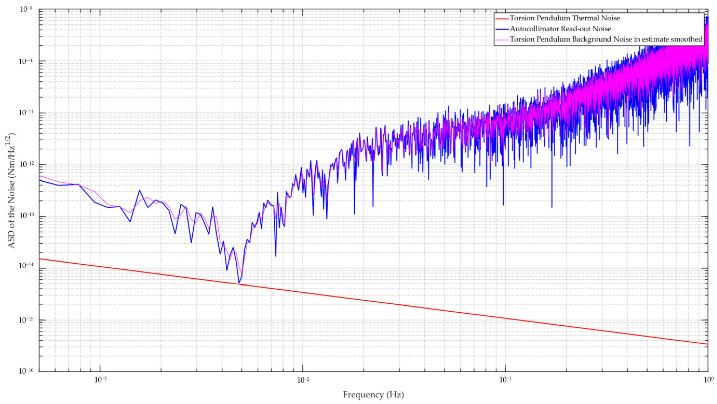Click the 10⁰ x-axis tick label

(x=708, y=380)
